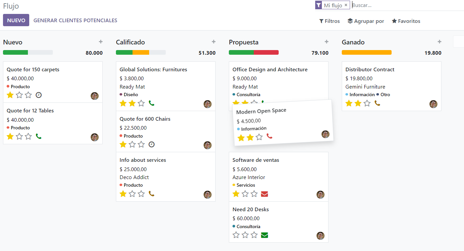The height and width of the screenshot is (251, 464).
Task: Click the avatar on Modern Open Space card
Action: (325, 134)
